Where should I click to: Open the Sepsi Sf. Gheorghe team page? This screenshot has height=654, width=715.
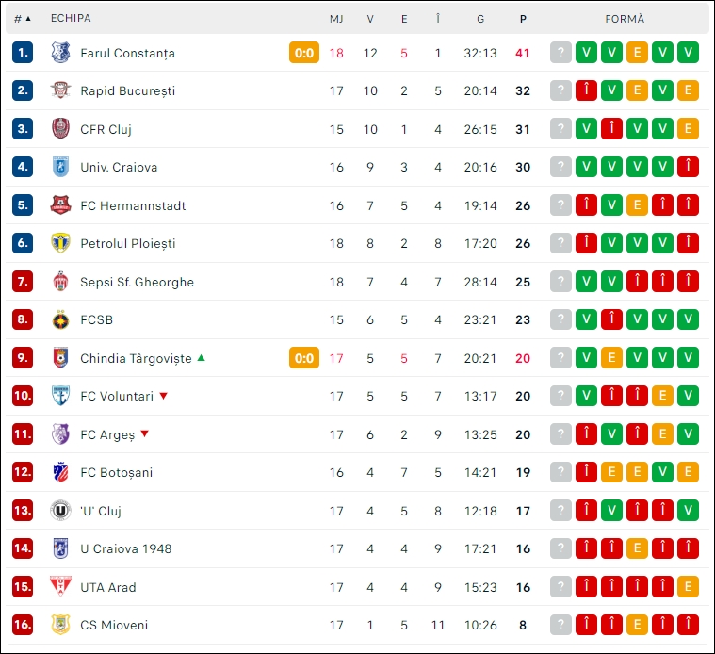[x=137, y=282]
